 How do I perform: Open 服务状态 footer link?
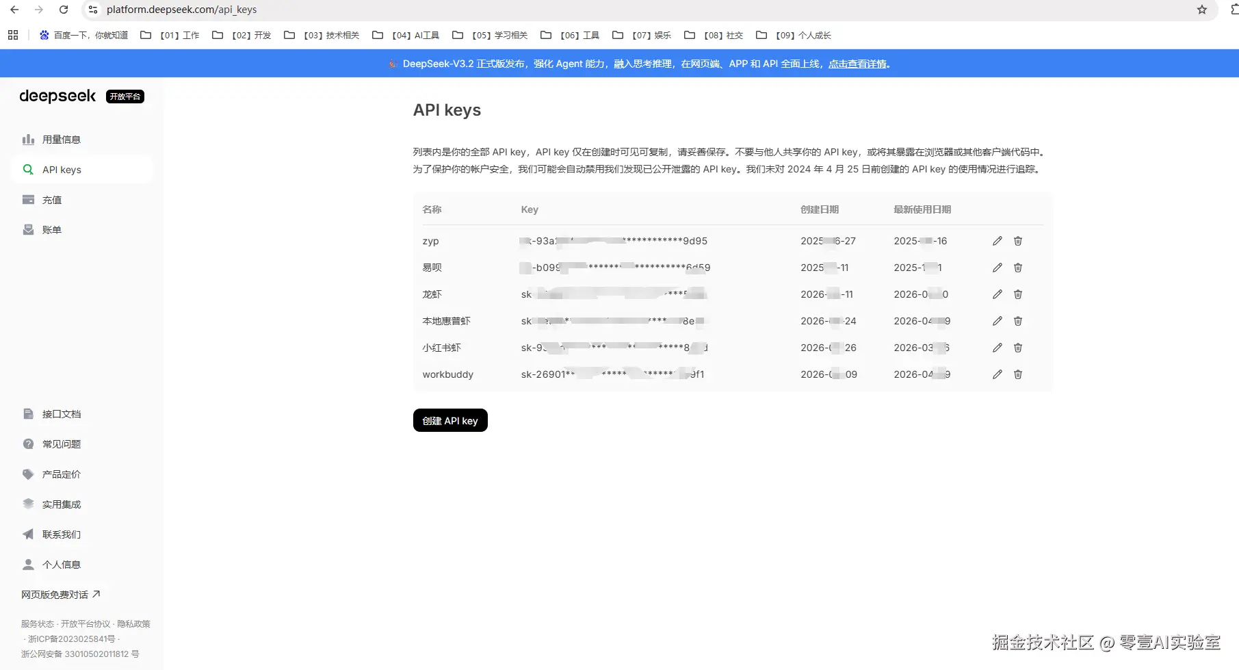point(37,624)
